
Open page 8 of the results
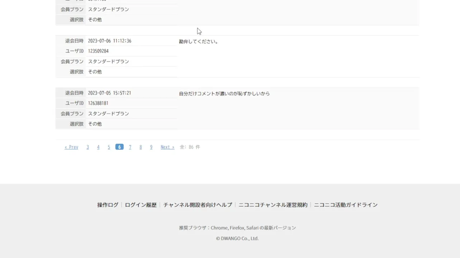(x=141, y=147)
